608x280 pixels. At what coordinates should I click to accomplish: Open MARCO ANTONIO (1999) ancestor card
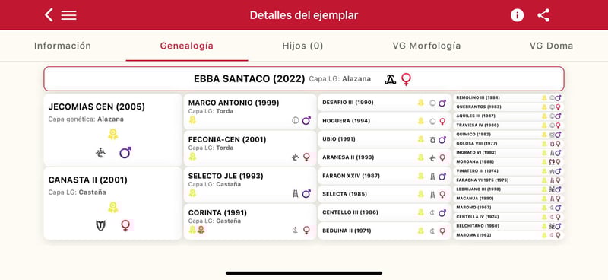click(250, 111)
